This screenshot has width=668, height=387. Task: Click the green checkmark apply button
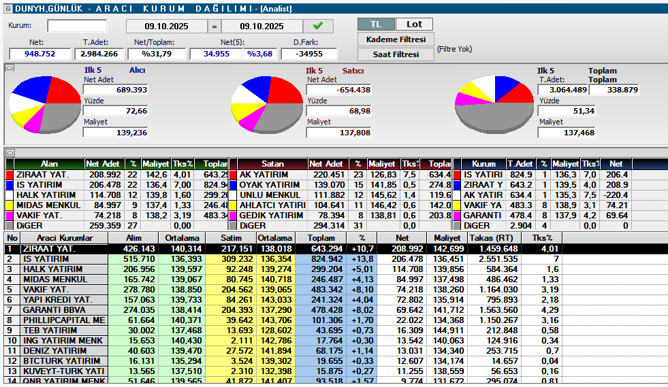pos(318,26)
